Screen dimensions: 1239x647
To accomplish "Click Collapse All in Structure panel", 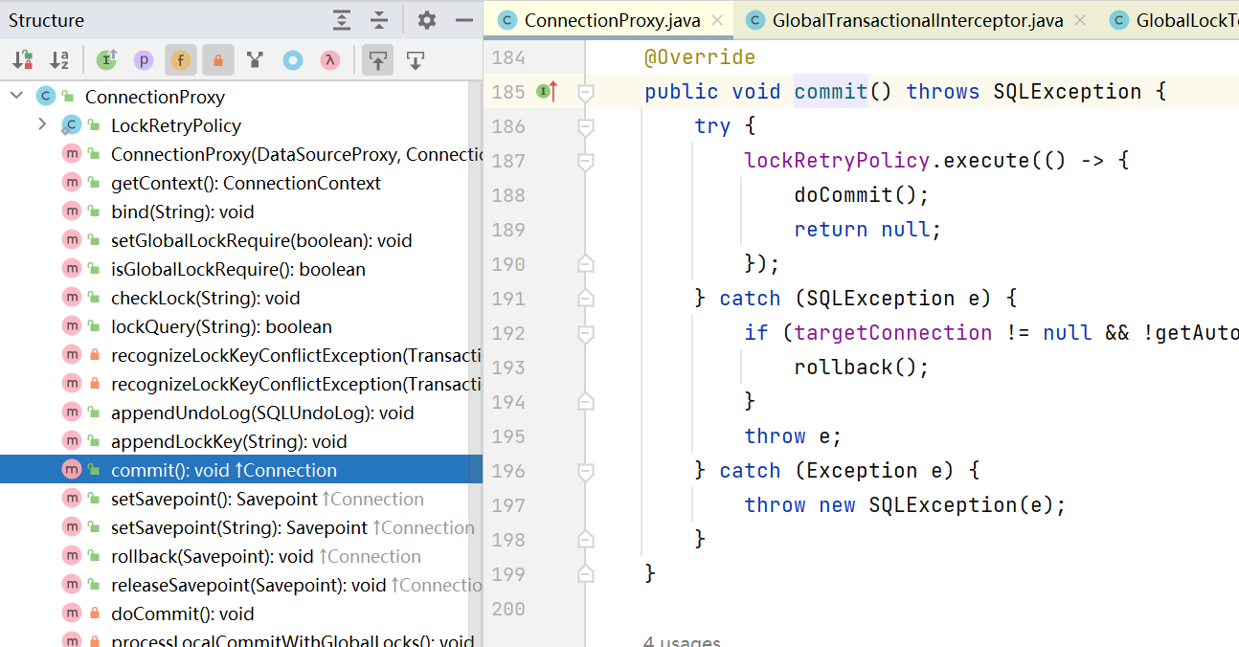I will pyautogui.click(x=379, y=20).
